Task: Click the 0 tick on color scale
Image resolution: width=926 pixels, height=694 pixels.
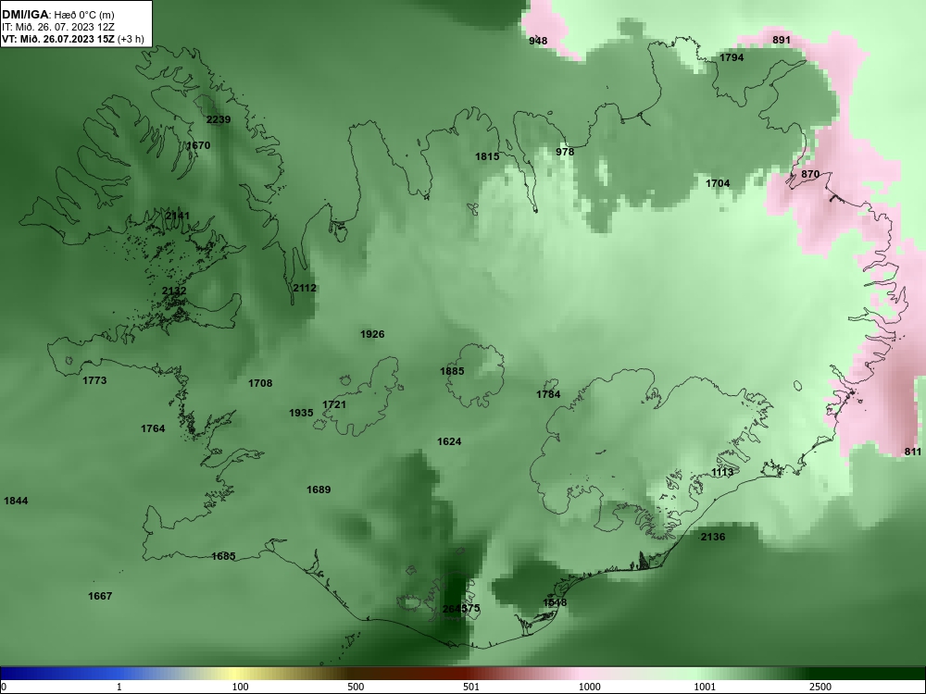Action: tap(4, 687)
